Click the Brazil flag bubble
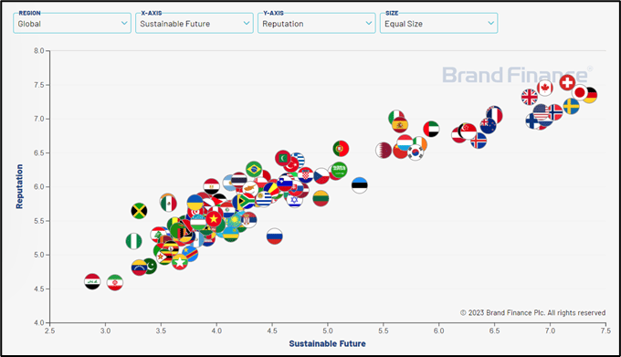This screenshot has height=357, width=621. pos(254,169)
